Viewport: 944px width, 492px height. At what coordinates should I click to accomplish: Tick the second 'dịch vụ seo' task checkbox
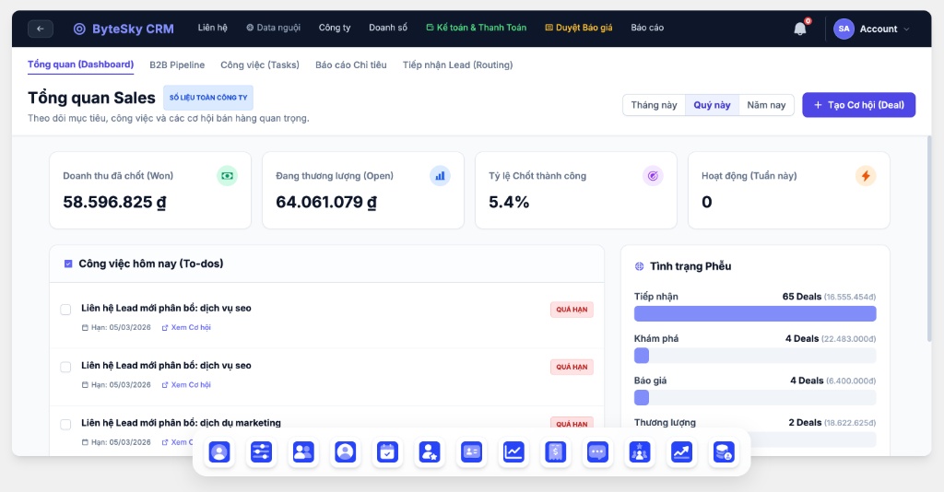[65, 367]
